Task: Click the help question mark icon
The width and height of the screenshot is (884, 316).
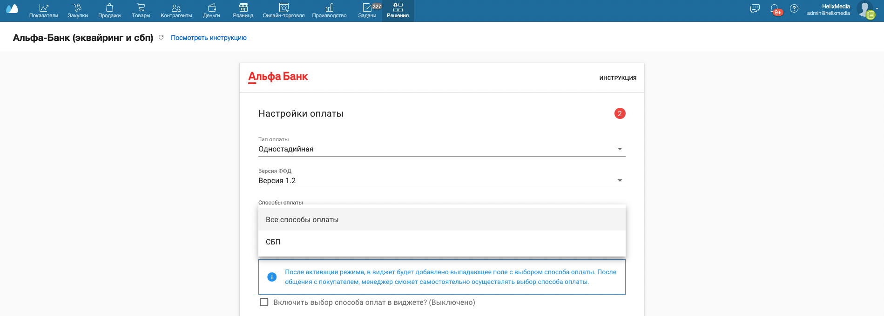Action: click(794, 9)
